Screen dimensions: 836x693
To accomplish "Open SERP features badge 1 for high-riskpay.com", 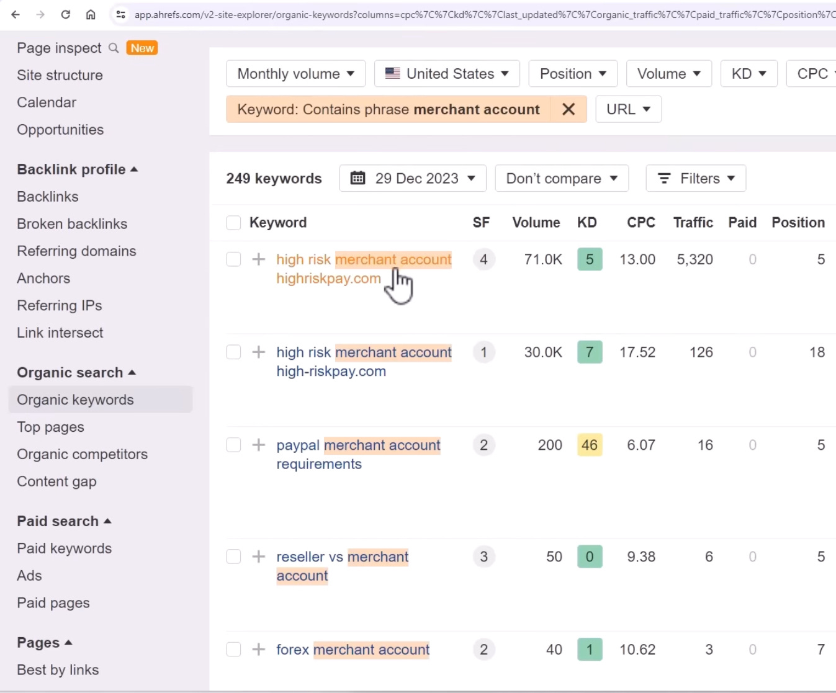I will pos(484,352).
